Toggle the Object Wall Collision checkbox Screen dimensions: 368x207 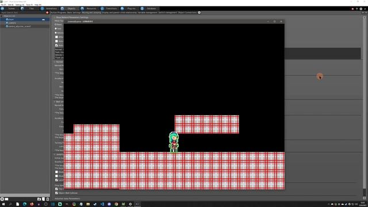coord(56,193)
